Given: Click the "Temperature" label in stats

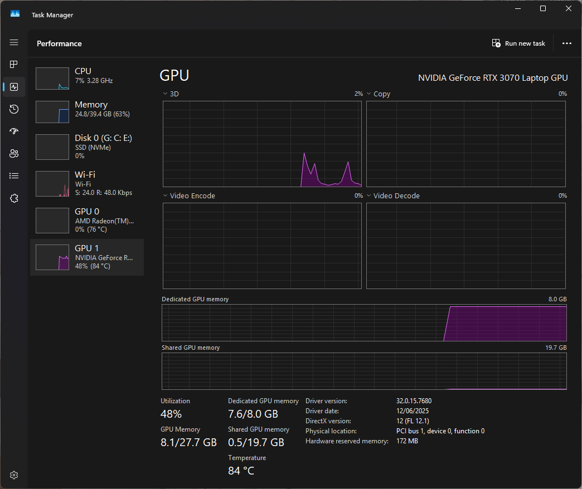Looking at the screenshot, I should point(247,458).
